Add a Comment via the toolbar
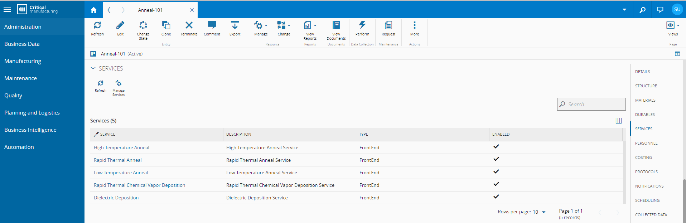 212,25
